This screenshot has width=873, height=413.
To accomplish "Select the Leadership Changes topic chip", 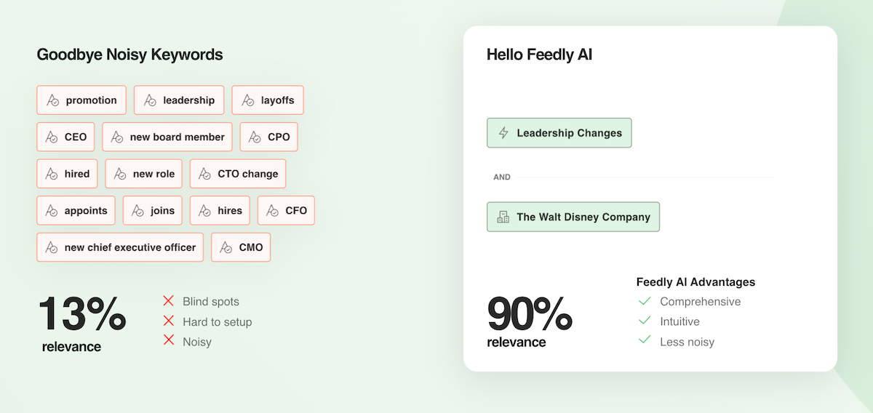I will [559, 133].
